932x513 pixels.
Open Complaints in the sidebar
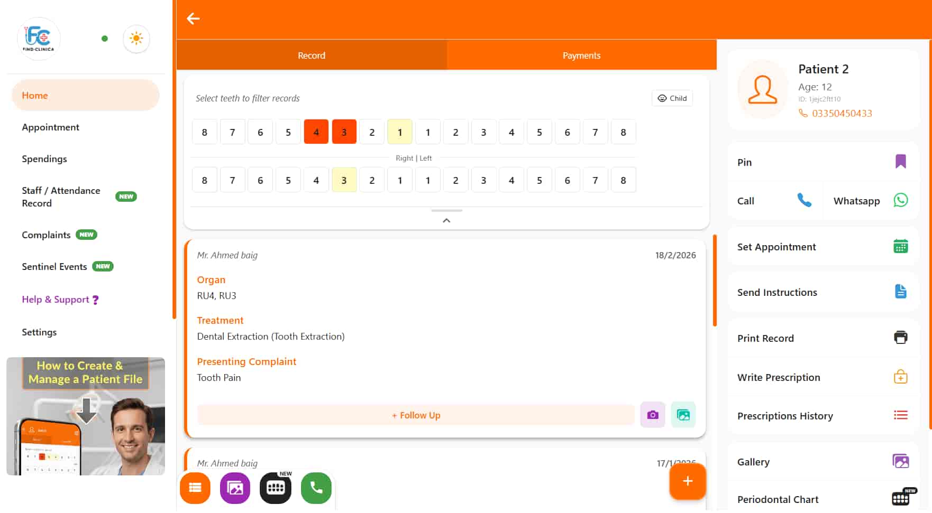pos(46,235)
